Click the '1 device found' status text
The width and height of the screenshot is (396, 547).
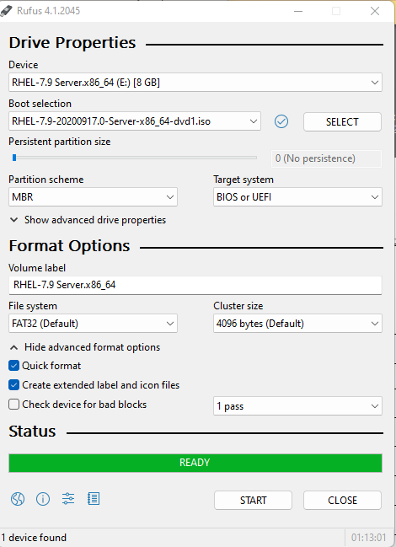[x=34, y=538]
